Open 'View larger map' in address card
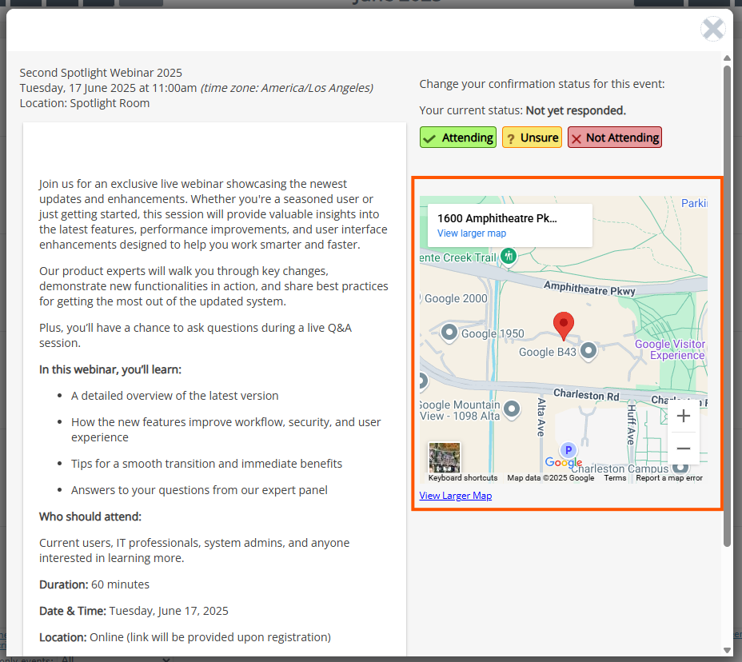 coord(471,233)
